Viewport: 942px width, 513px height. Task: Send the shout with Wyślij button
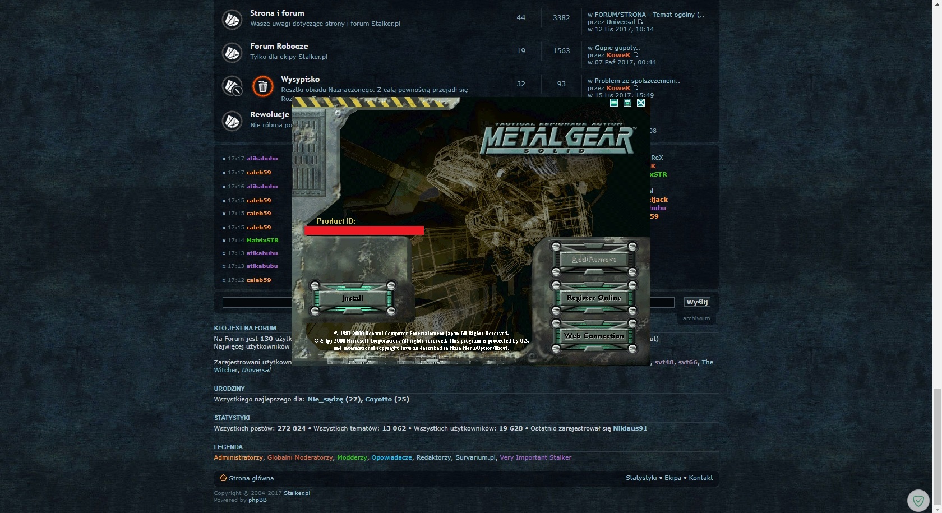697,302
